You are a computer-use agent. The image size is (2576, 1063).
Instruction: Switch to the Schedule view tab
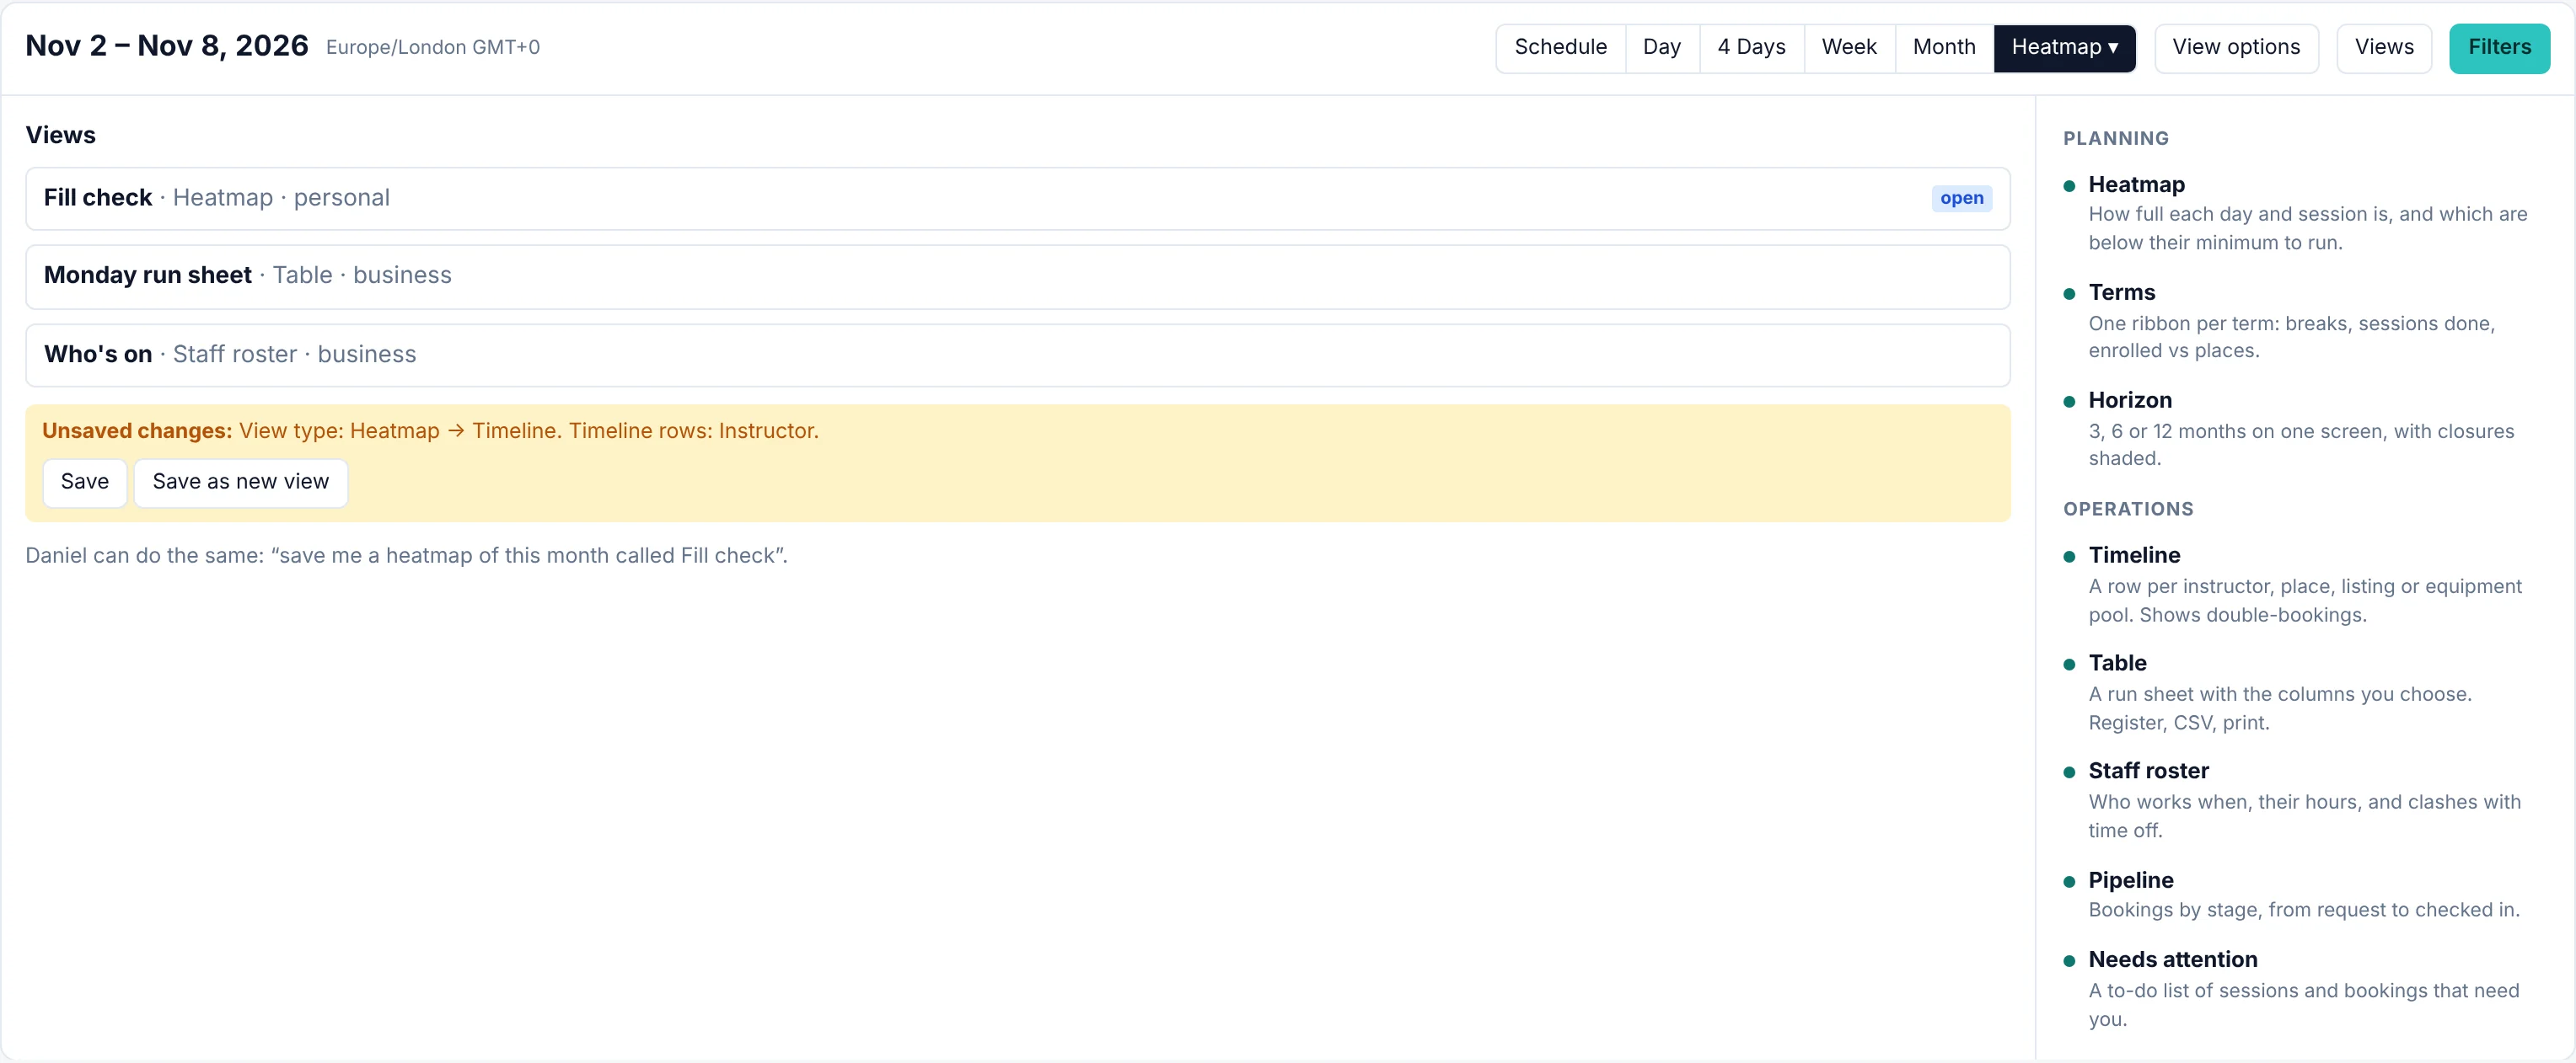pos(1560,47)
